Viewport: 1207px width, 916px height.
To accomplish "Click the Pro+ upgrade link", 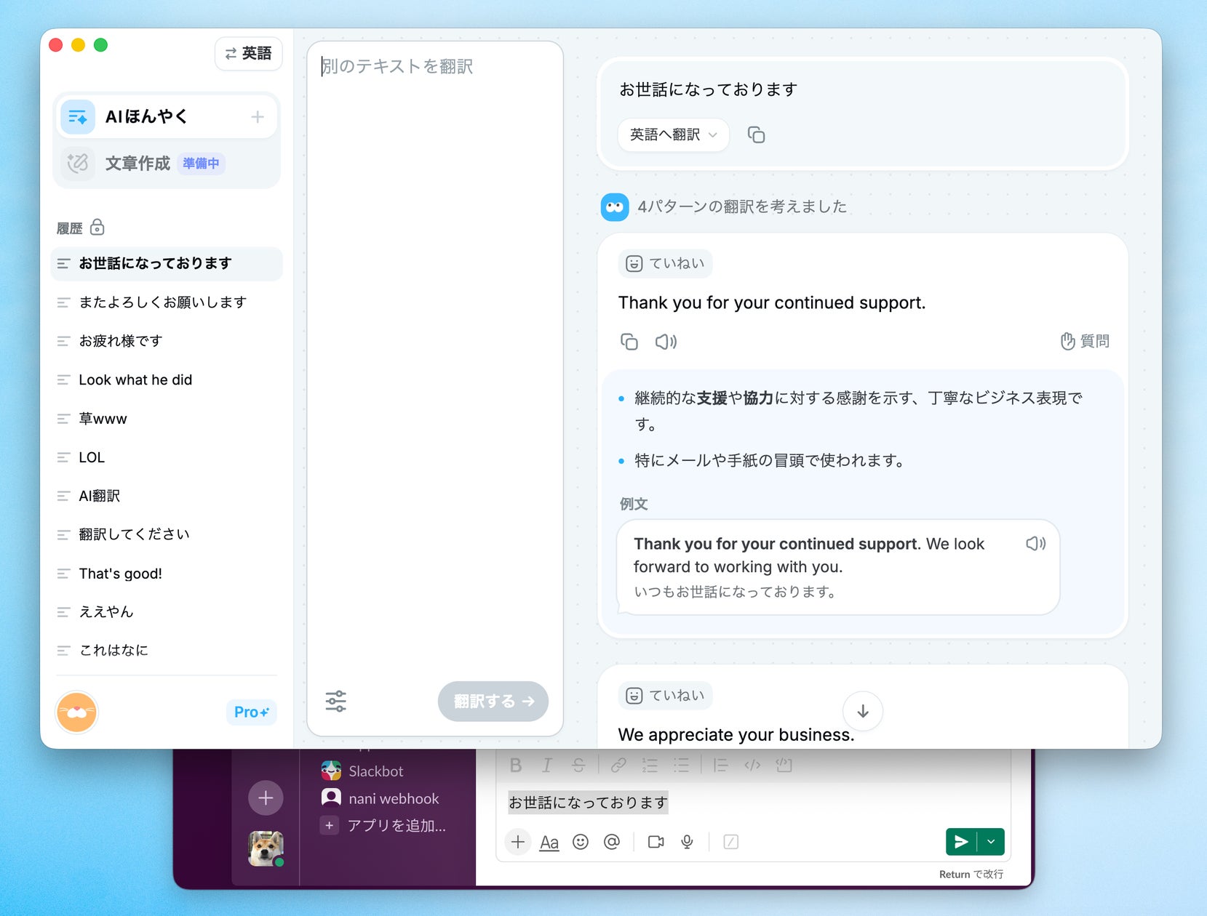I will [x=250, y=712].
